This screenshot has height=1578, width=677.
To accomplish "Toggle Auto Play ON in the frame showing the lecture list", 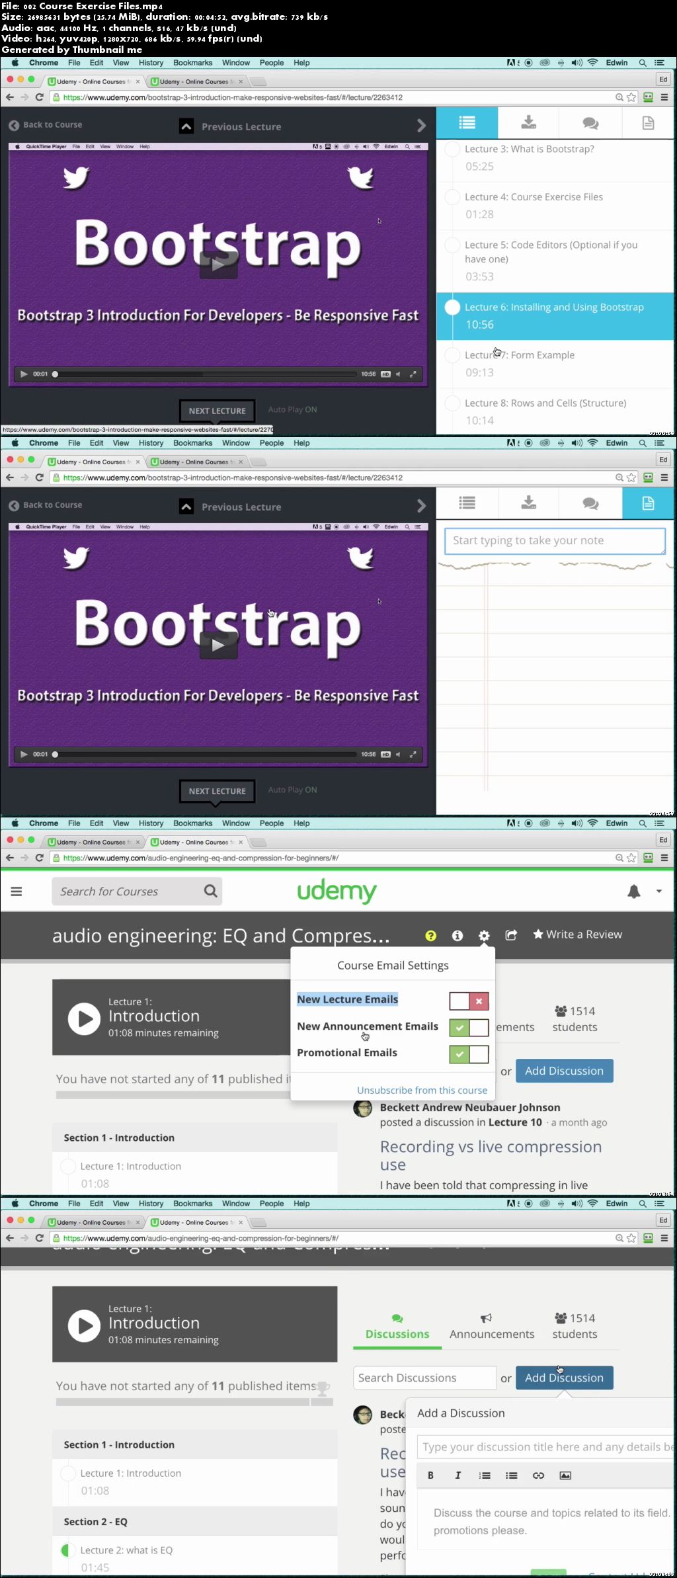I will pos(292,409).
